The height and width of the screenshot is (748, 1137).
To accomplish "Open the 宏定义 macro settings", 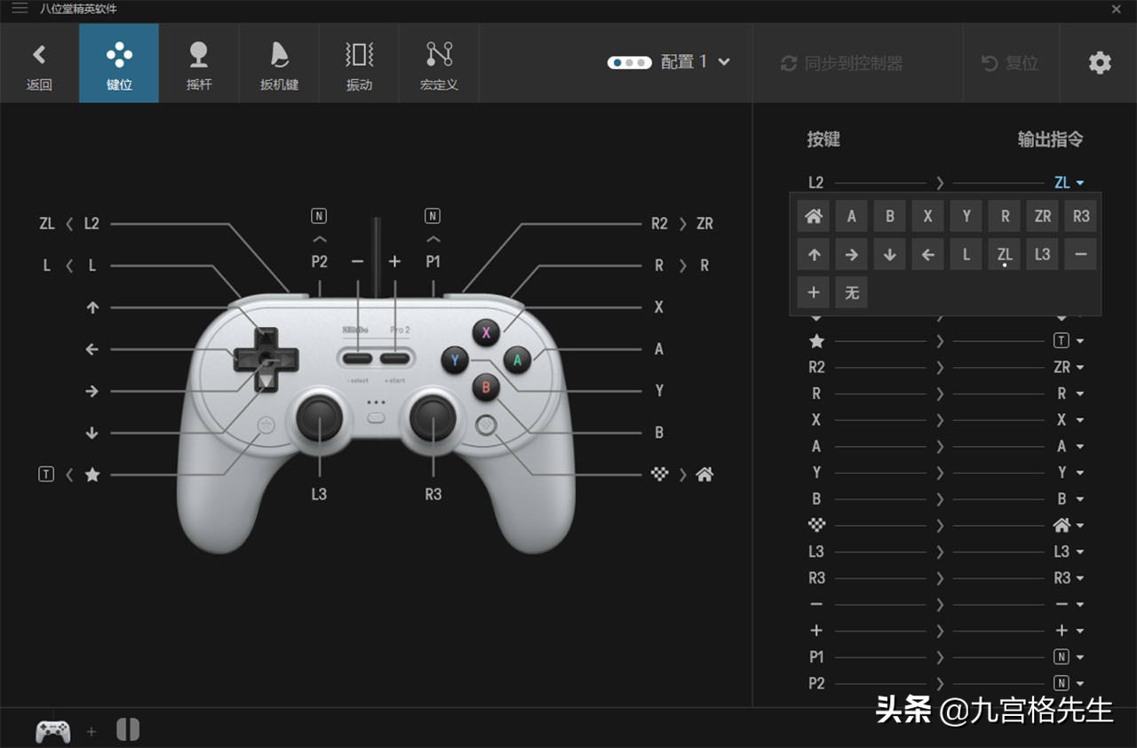I will pos(439,62).
